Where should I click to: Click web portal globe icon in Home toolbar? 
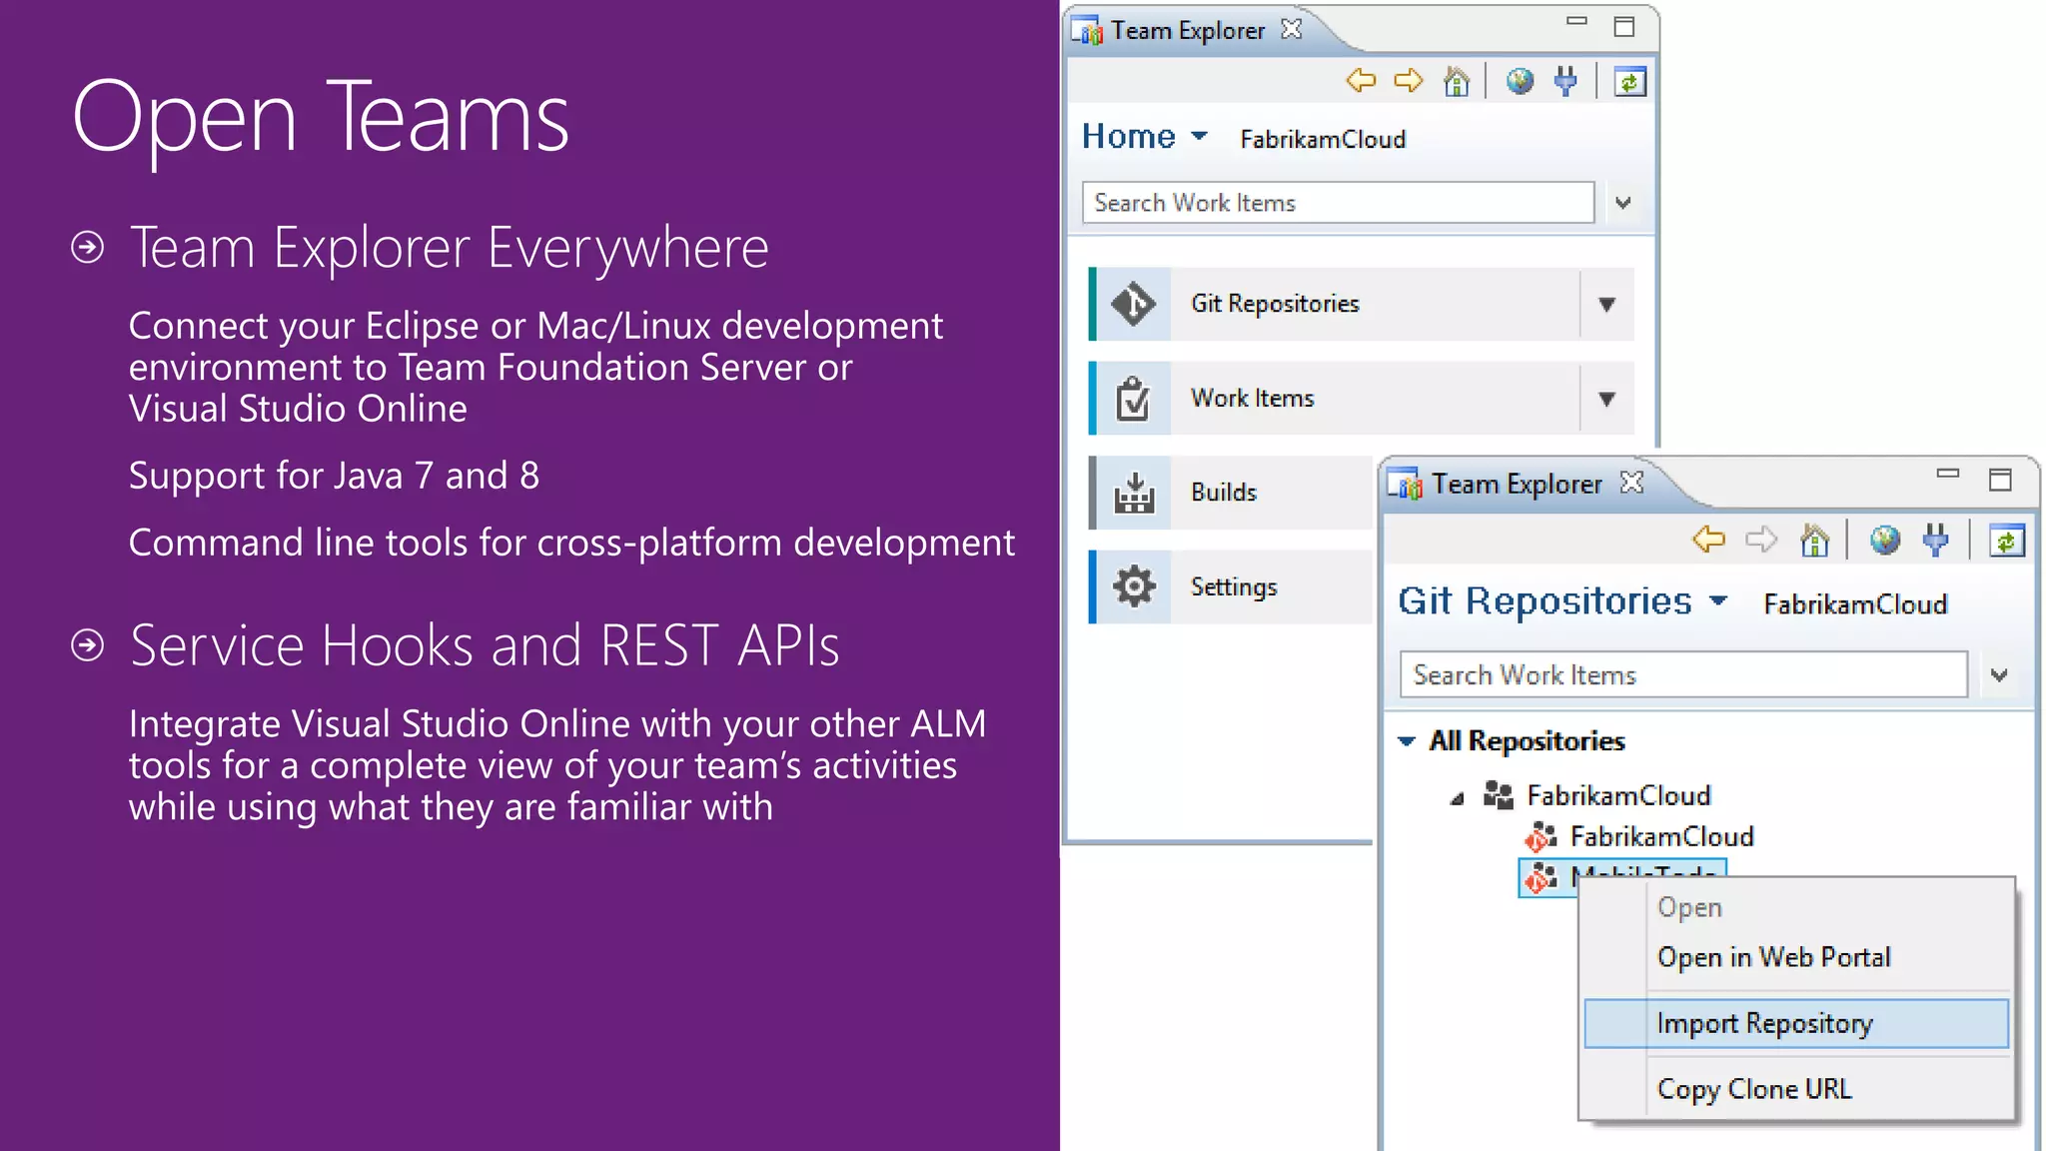tap(1520, 81)
